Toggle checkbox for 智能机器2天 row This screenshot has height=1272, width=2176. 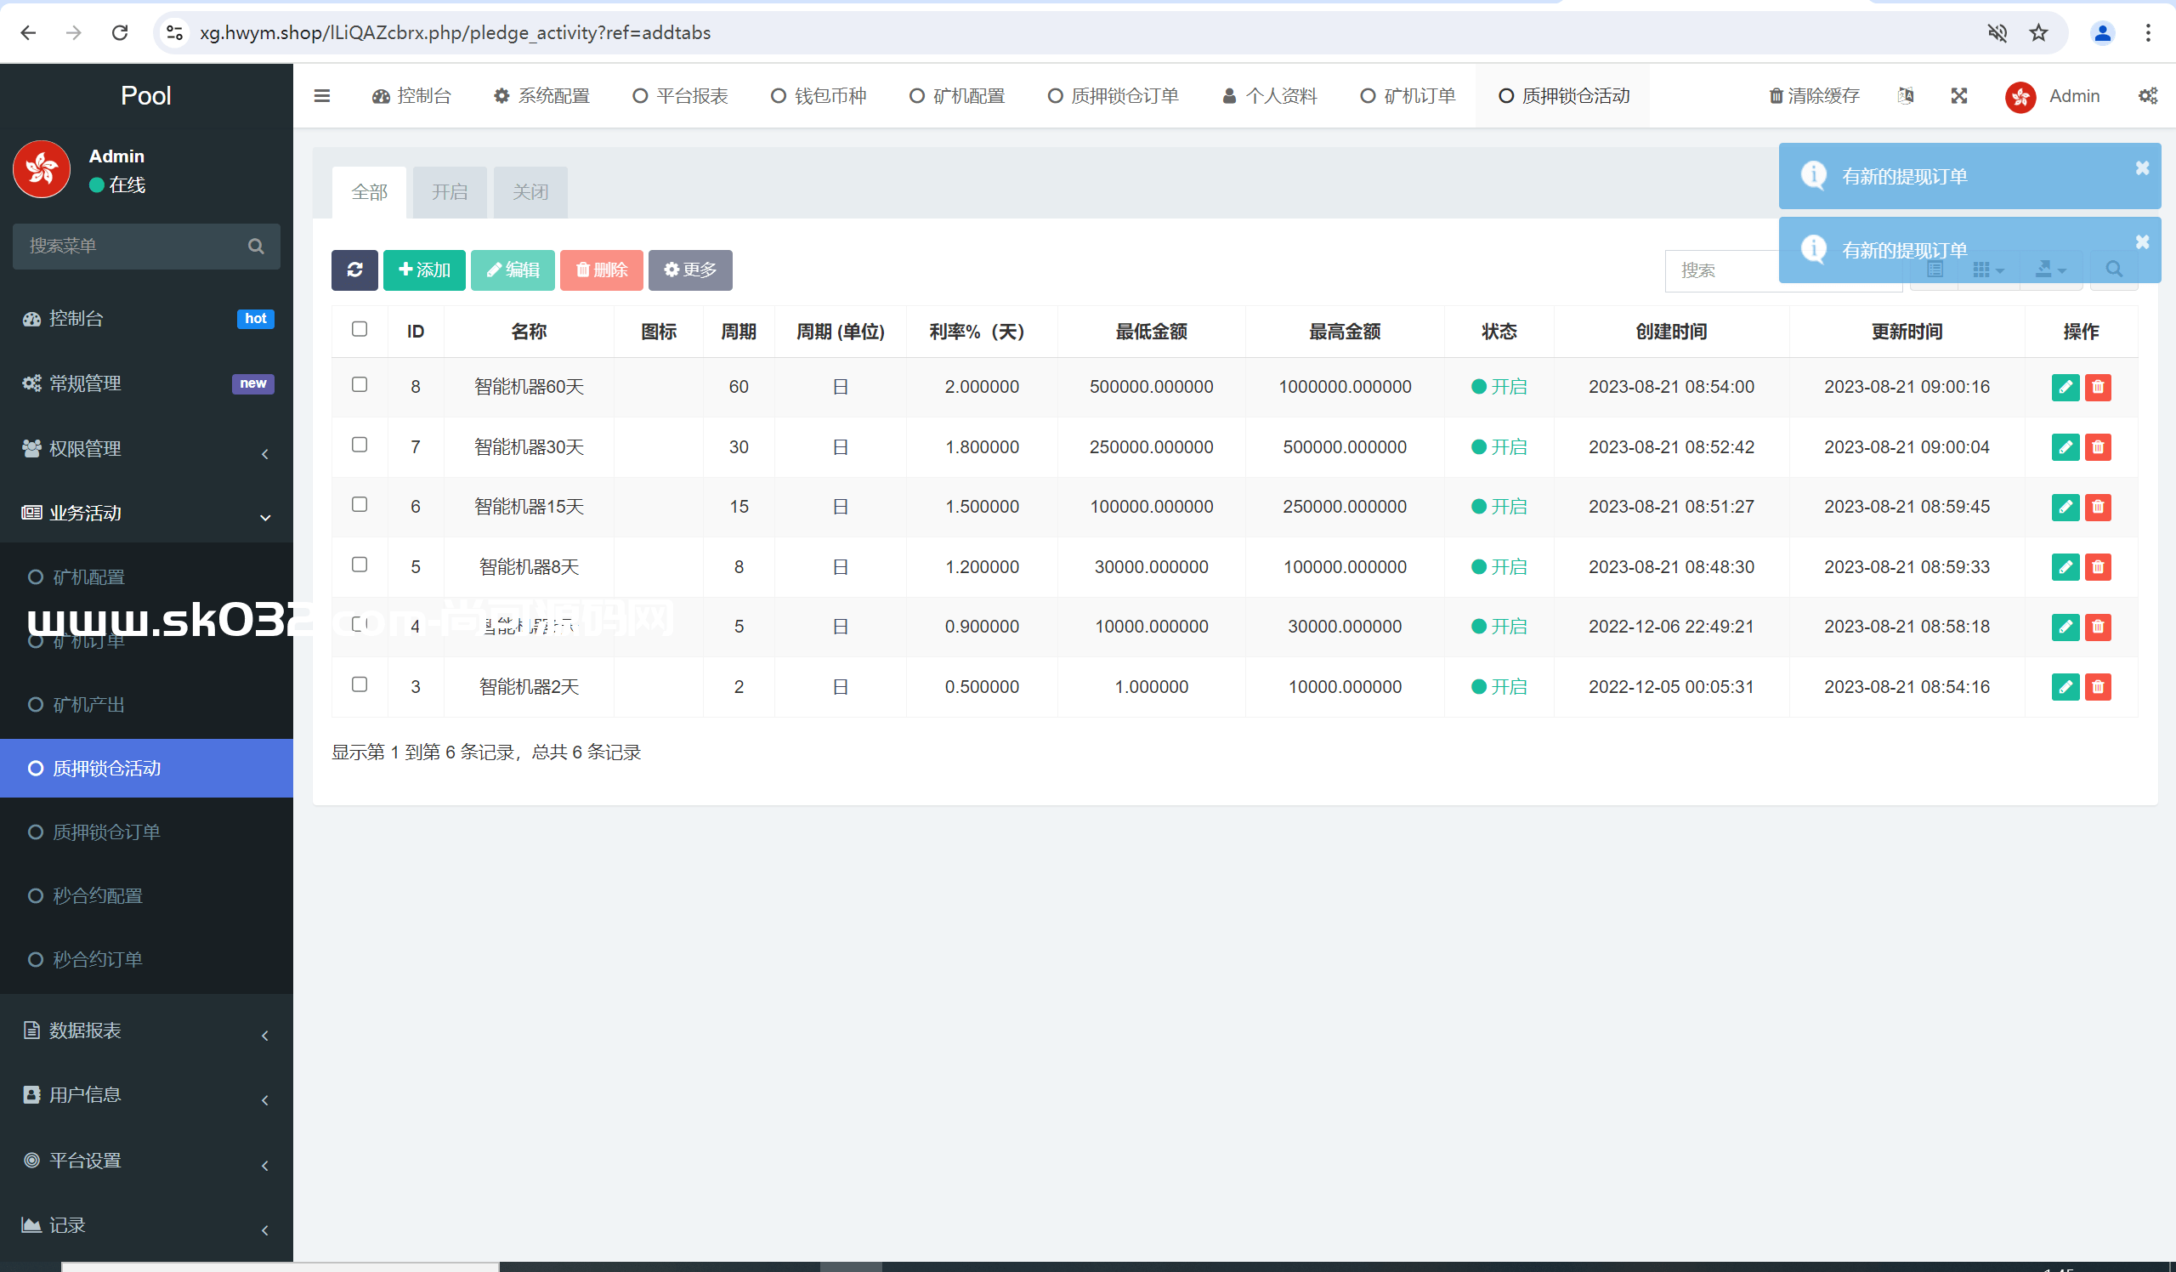(x=359, y=684)
